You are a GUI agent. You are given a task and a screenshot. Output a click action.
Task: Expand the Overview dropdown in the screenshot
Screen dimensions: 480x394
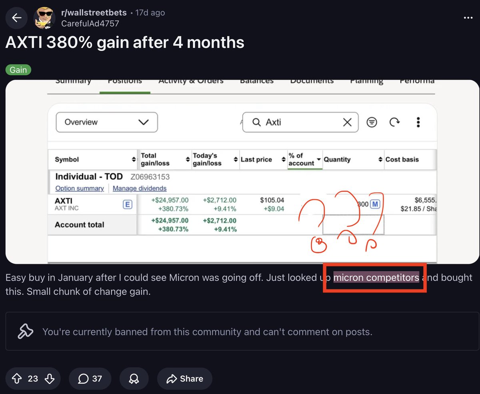(x=106, y=122)
